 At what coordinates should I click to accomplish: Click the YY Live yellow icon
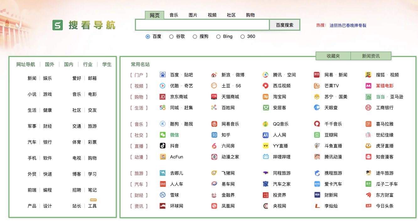(x=265, y=146)
